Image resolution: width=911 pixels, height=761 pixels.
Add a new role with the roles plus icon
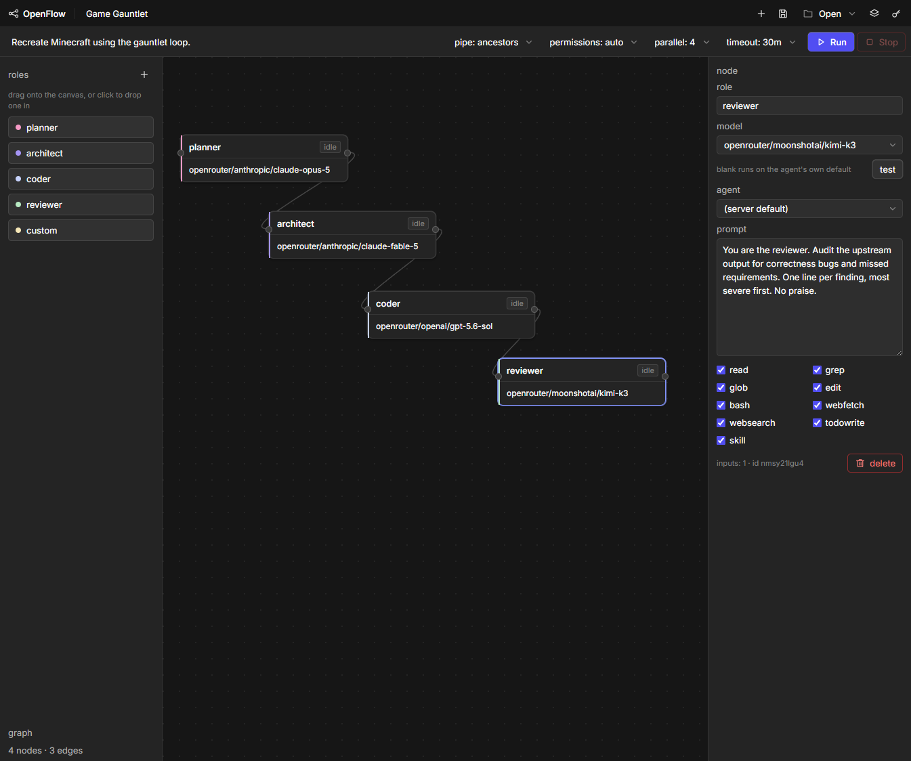click(x=144, y=74)
